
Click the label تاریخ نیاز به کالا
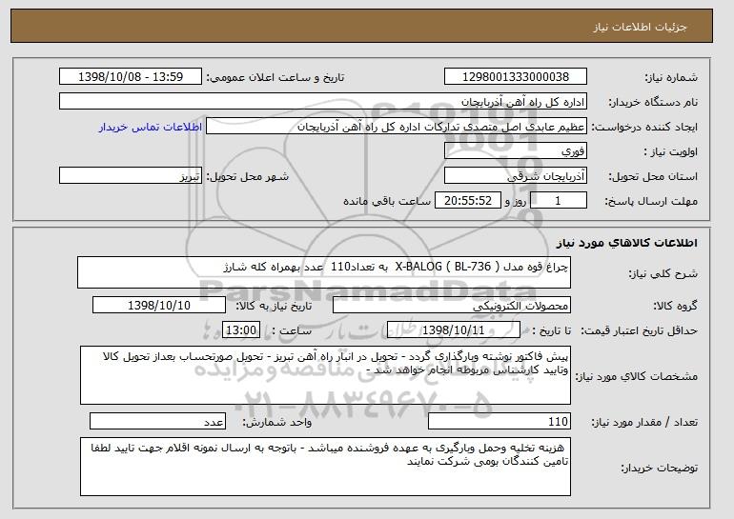coord(274,307)
